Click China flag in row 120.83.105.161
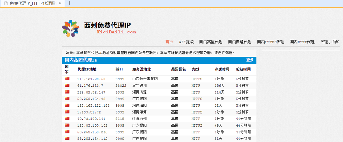The image size is (343, 142). pos(67,125)
